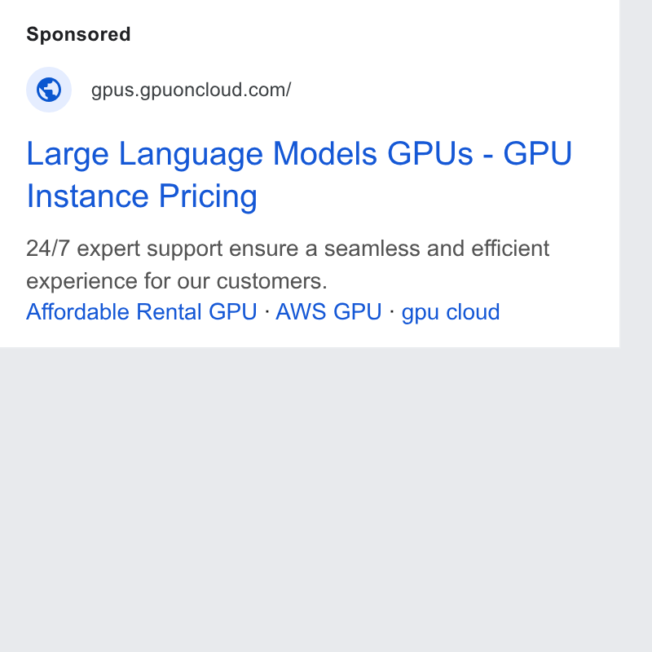Click the Instance Pricing headline line

pos(142,196)
